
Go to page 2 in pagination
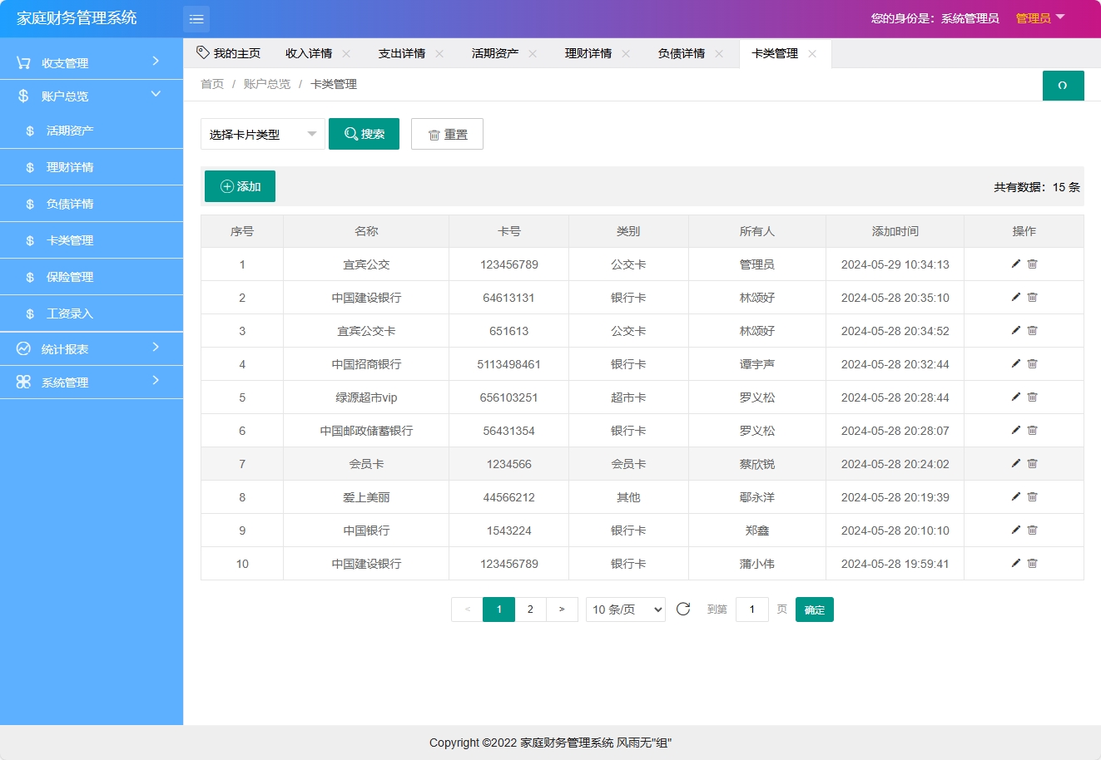click(530, 609)
